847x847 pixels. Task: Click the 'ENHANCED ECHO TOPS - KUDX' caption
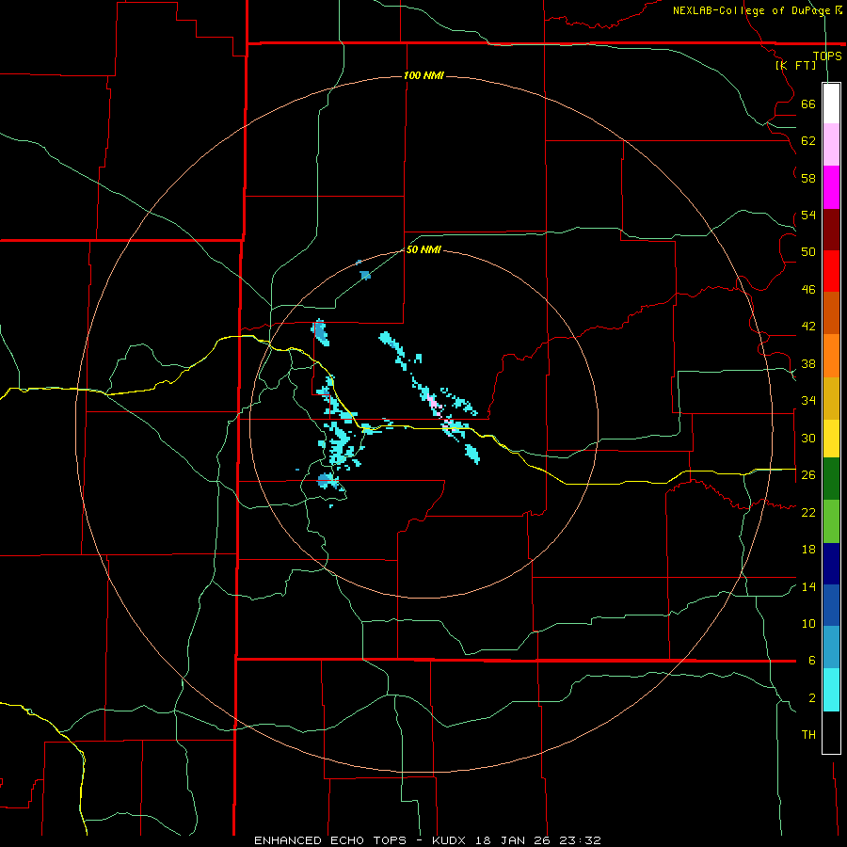tap(361, 840)
